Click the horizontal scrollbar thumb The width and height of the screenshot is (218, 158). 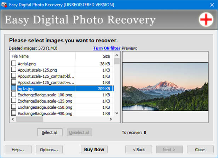30,119
